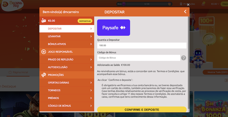Close the deposit dialog with X

point(188,5)
